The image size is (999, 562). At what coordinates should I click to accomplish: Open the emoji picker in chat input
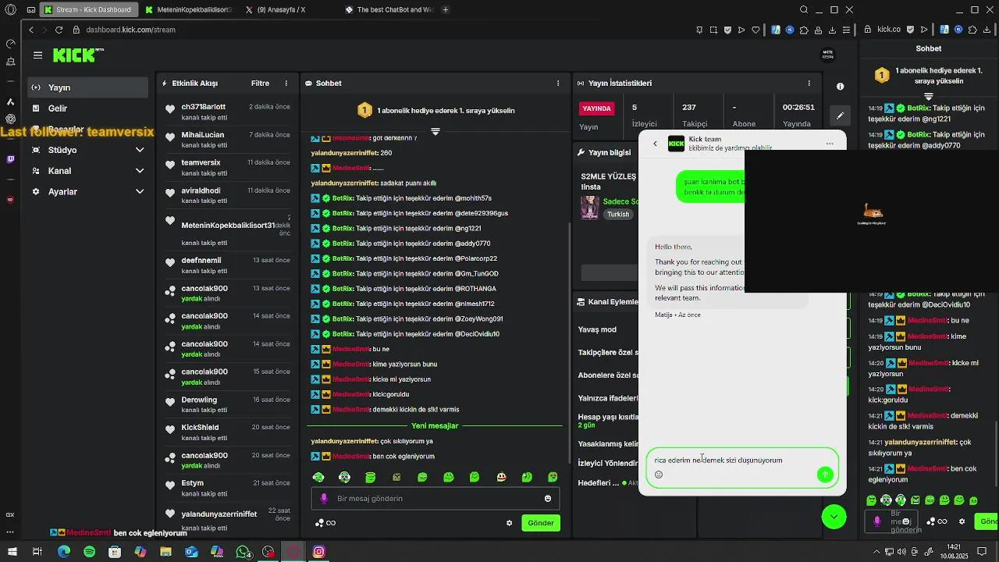point(548,499)
